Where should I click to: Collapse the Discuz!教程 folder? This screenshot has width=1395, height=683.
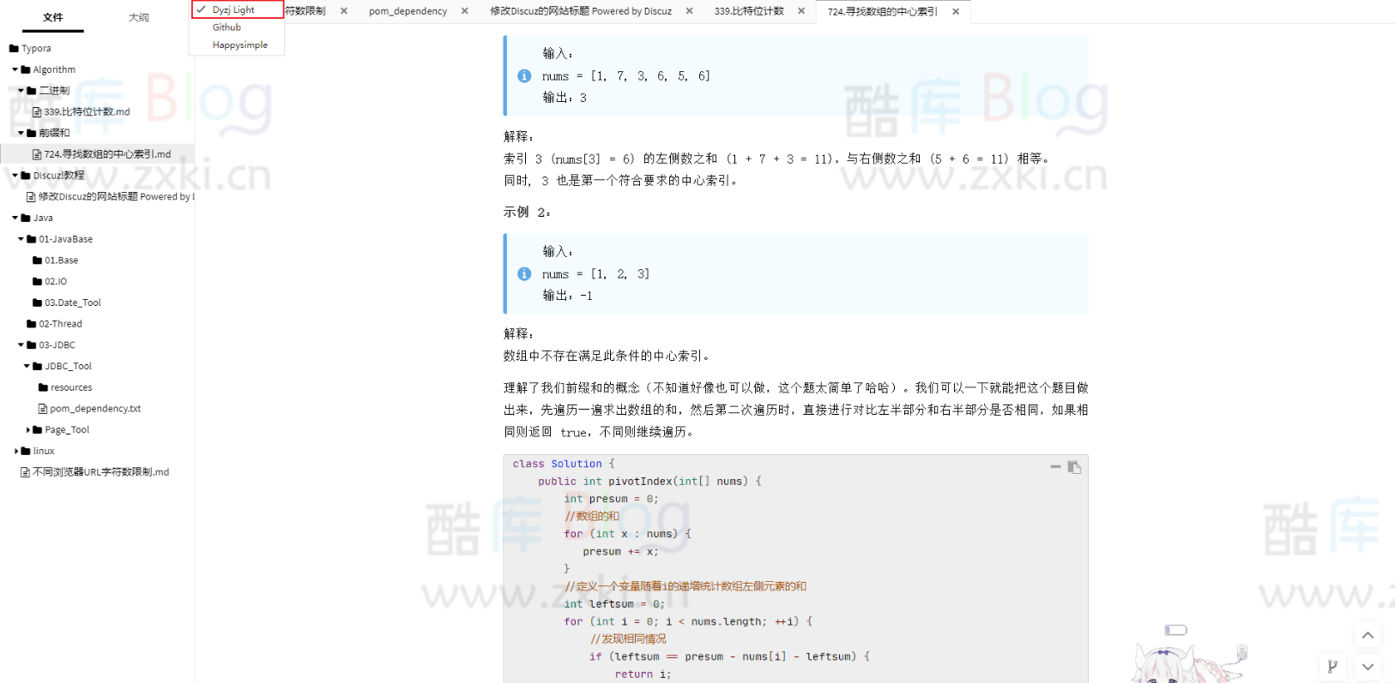pos(15,176)
